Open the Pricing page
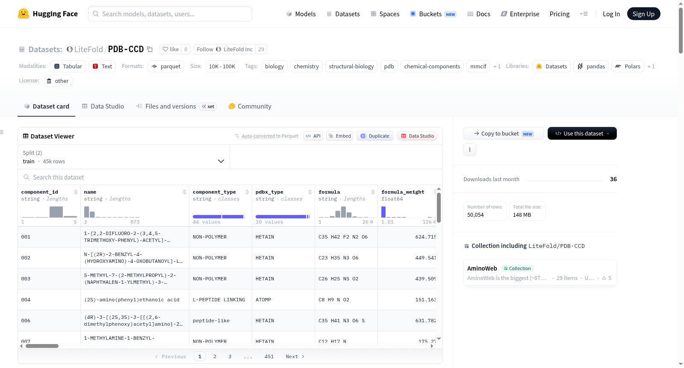Viewport: 684px width, 368px height. point(560,14)
